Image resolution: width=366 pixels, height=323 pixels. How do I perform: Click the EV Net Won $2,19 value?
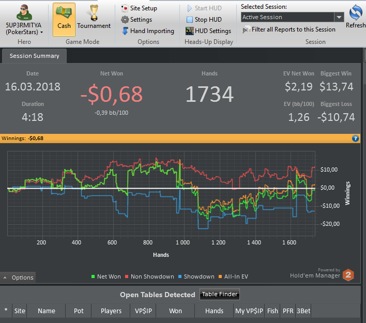299,87
